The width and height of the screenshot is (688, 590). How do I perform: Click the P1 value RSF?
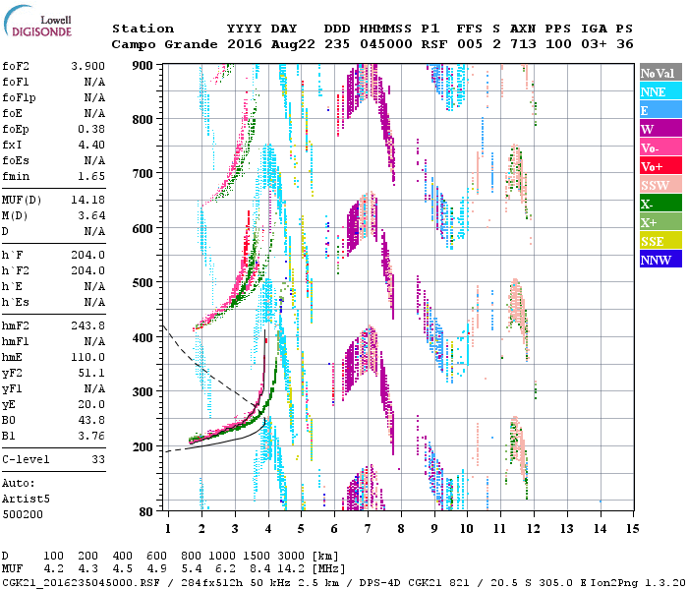click(x=434, y=44)
